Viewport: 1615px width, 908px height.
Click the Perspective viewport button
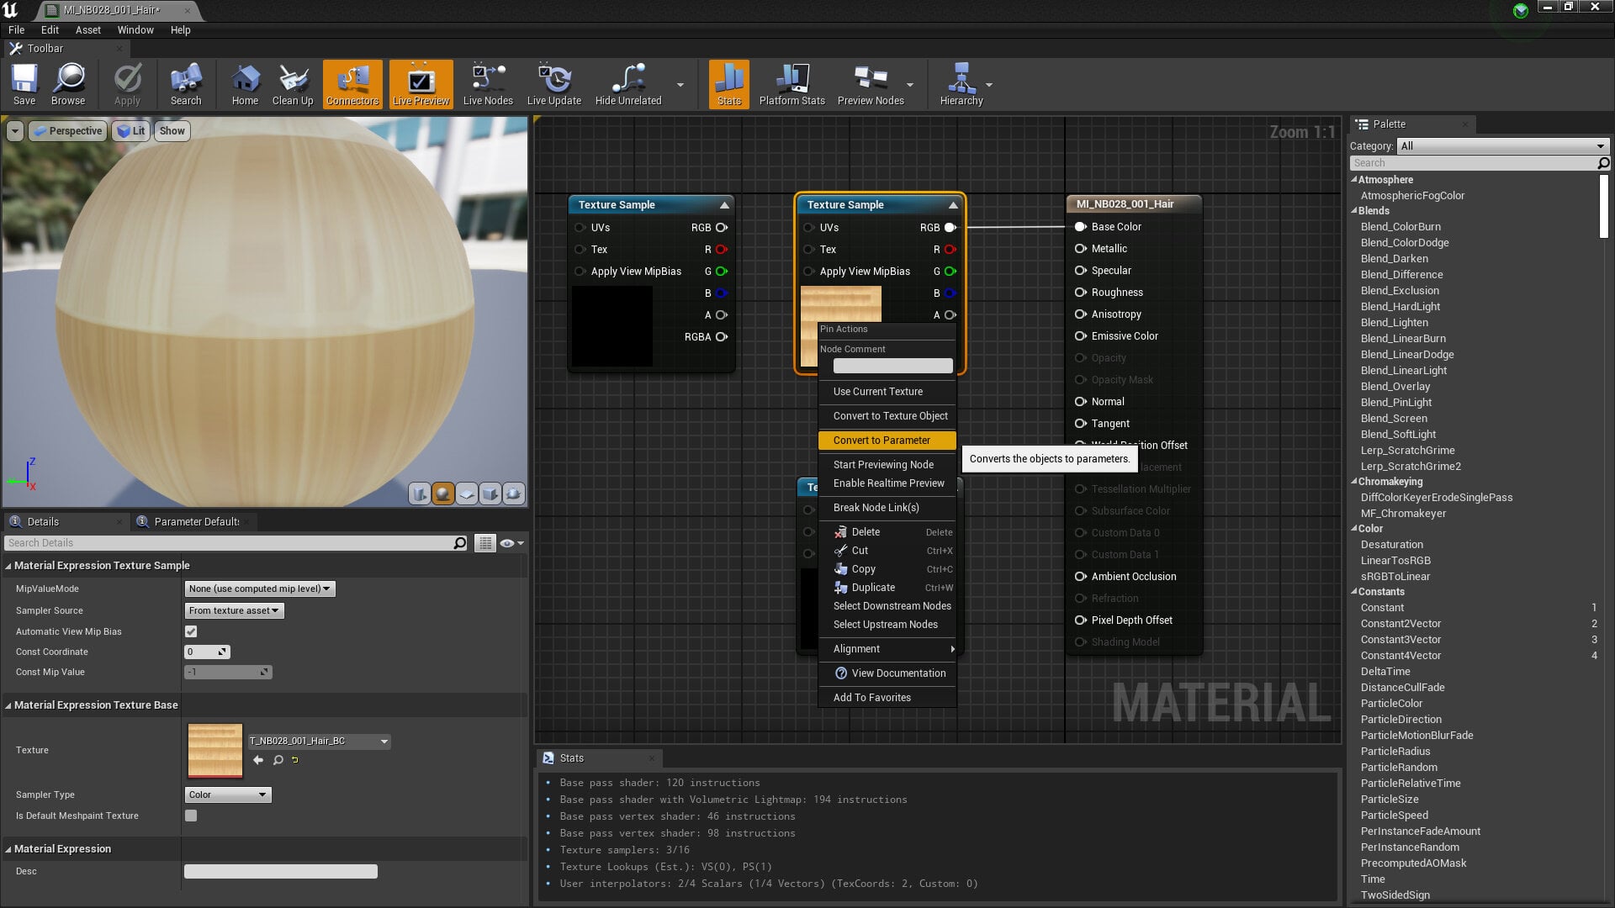pyautogui.click(x=68, y=131)
